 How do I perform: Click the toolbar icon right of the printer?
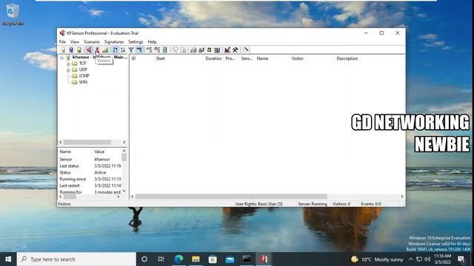click(201, 50)
